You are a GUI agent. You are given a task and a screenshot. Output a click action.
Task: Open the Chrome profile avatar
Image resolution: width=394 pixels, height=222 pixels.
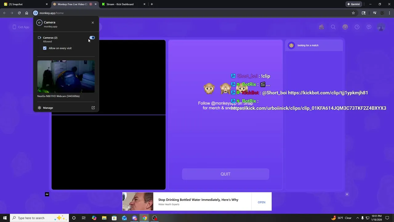[382, 13]
